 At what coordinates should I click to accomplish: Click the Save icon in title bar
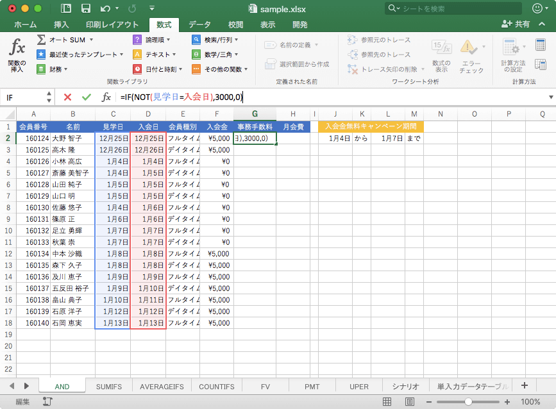pyautogui.click(x=86, y=8)
